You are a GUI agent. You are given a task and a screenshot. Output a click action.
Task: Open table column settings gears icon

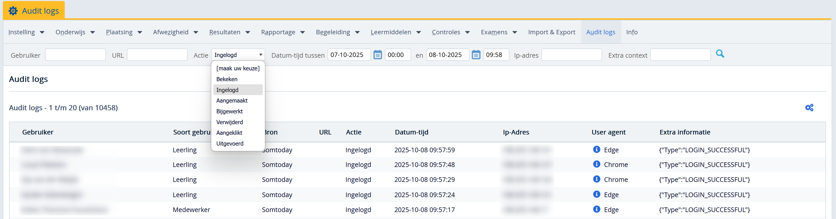click(809, 107)
